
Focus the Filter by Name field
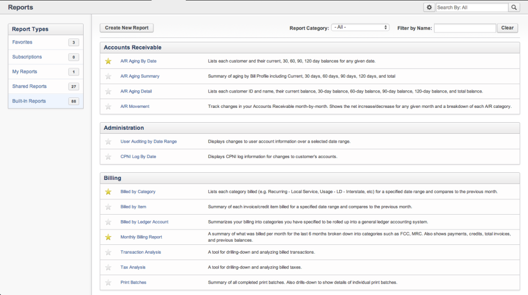click(x=465, y=28)
